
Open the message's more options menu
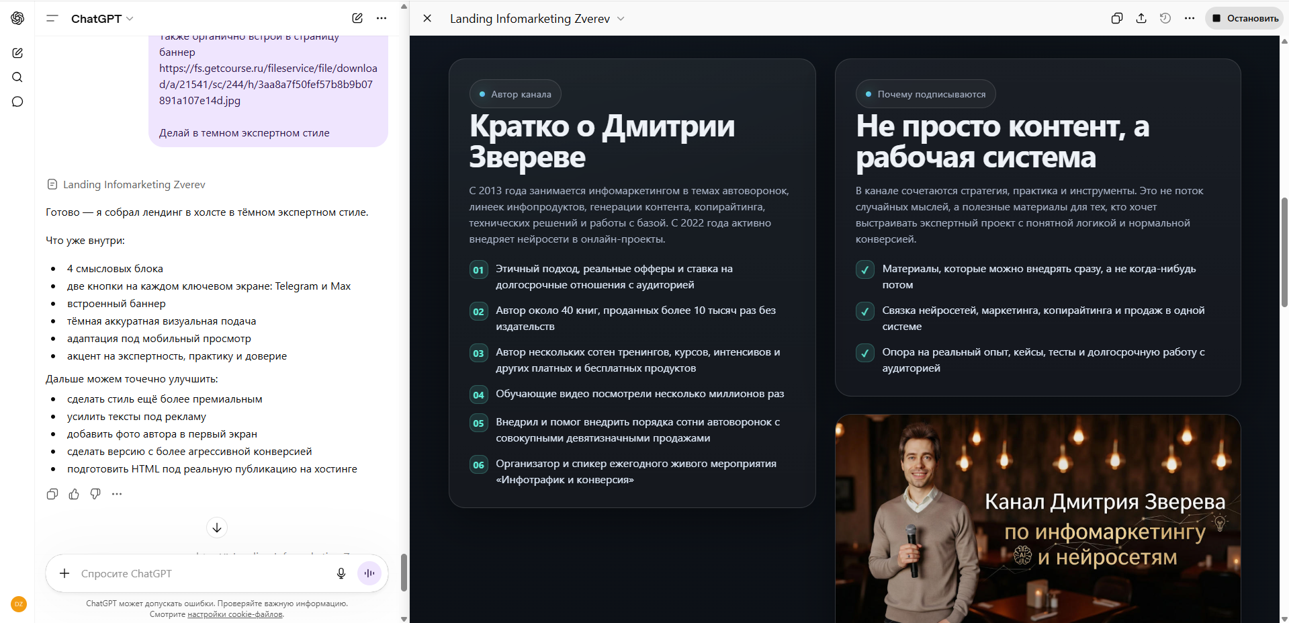pyautogui.click(x=117, y=494)
